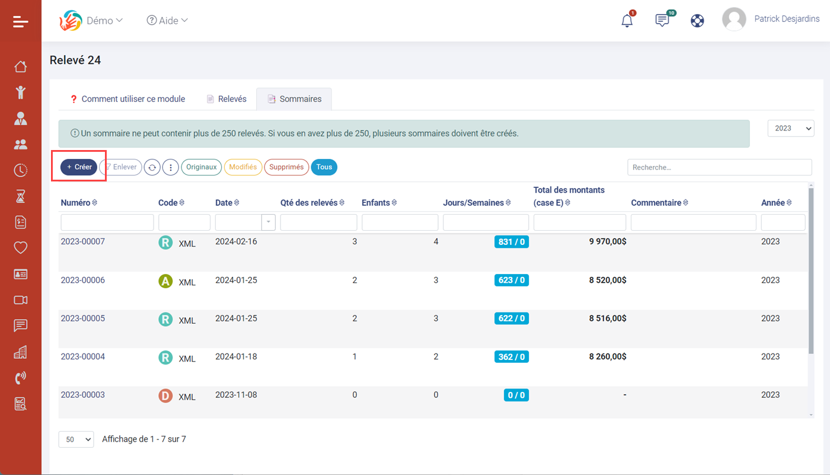This screenshot has height=475, width=830.
Task: Open the messages speech bubble icon
Action: [663, 20]
